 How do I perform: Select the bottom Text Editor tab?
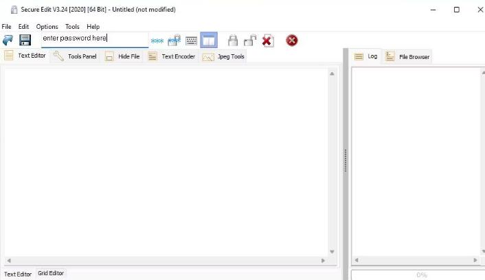(18, 274)
